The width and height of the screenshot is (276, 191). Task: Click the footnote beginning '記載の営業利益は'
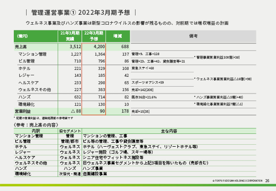[43, 118]
